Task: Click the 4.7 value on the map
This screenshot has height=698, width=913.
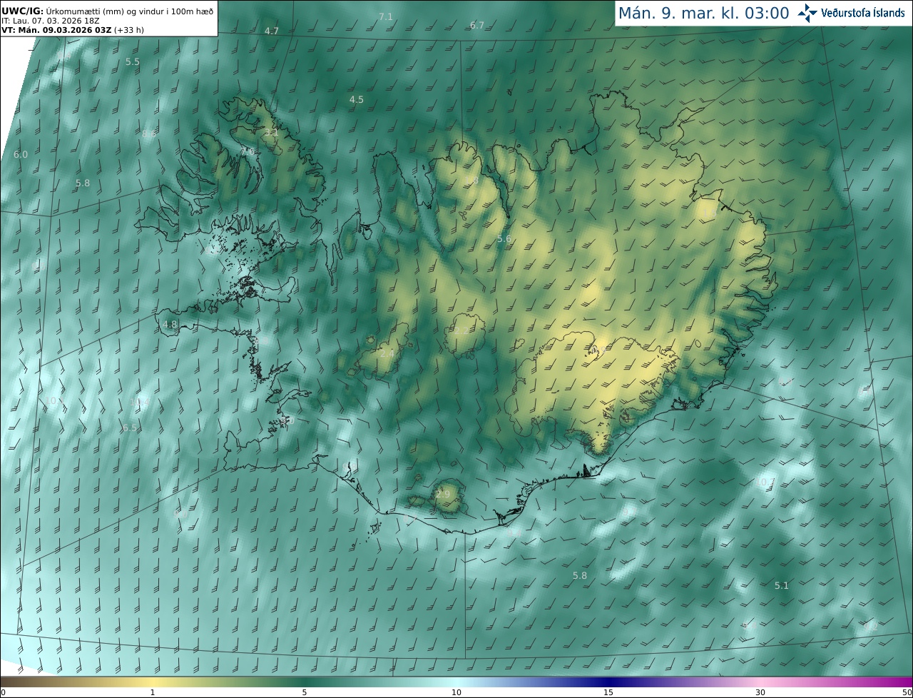Action: click(272, 31)
